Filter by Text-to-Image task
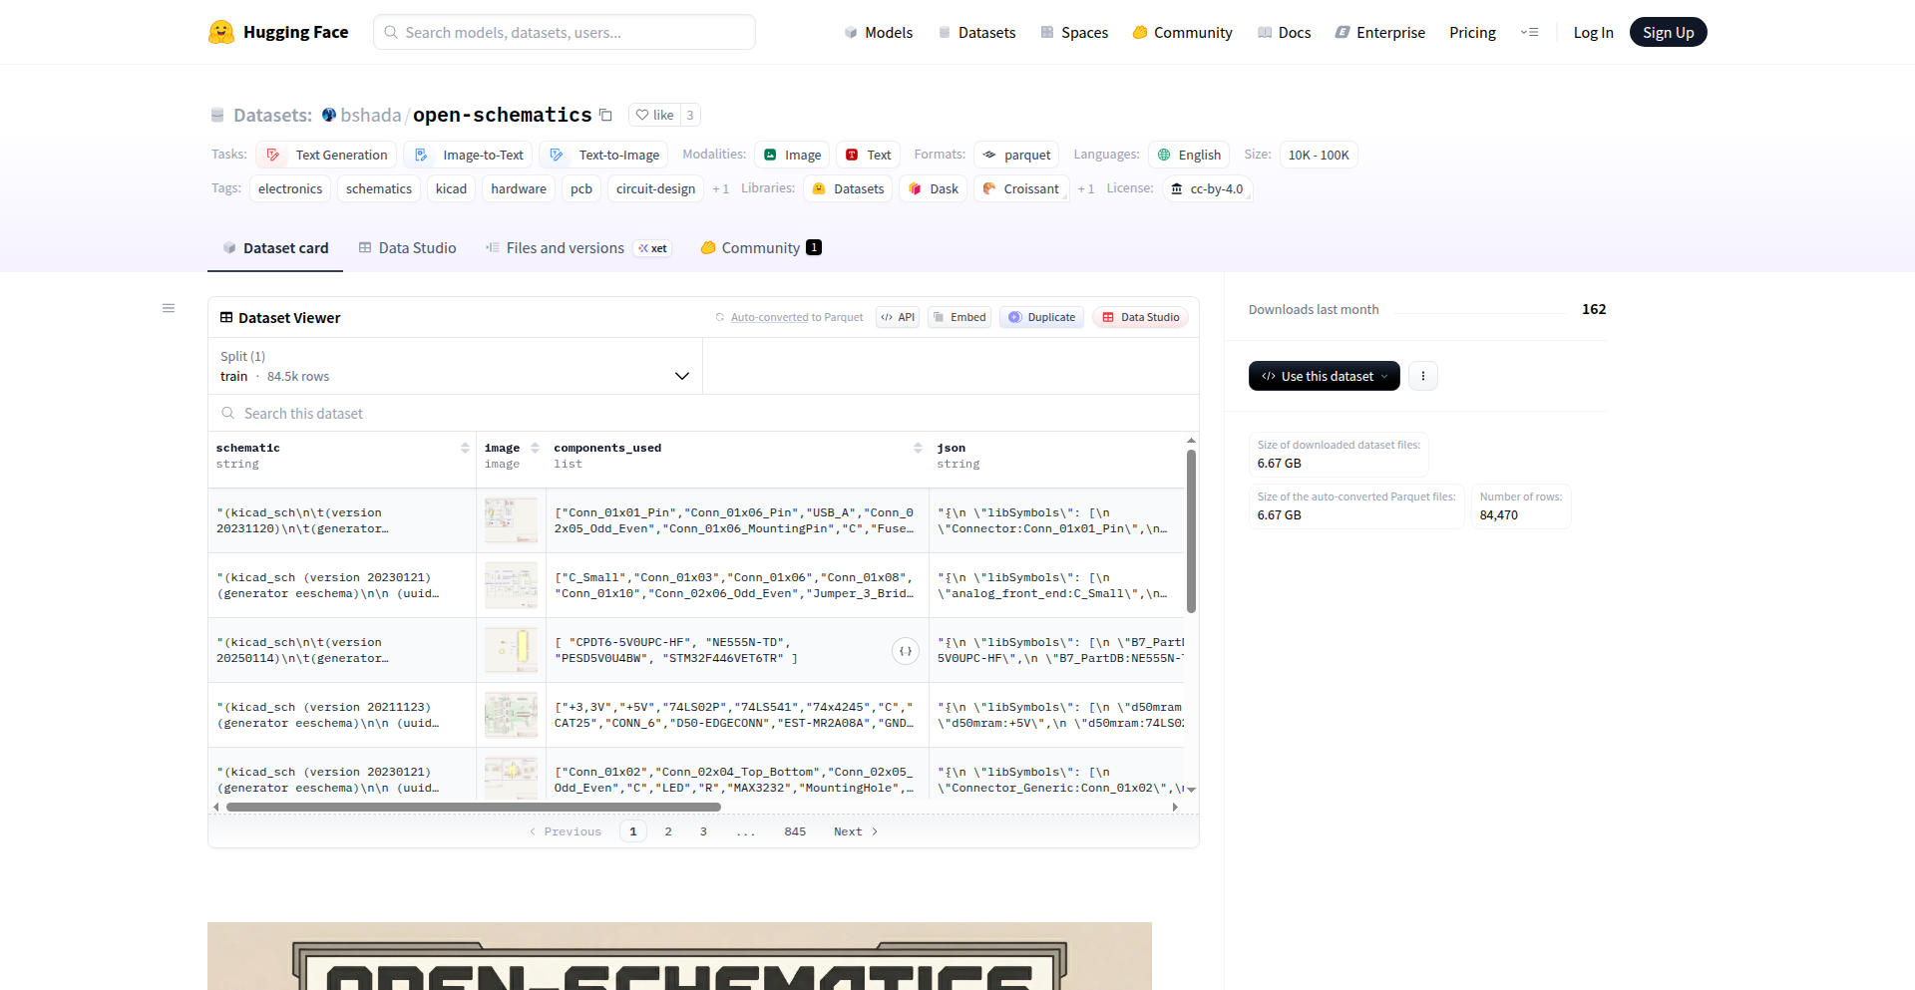This screenshot has width=1915, height=990. point(604,155)
